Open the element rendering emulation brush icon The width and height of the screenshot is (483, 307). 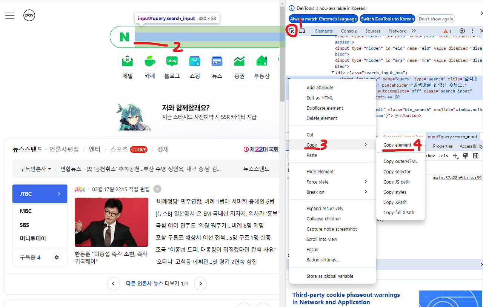coord(465,156)
